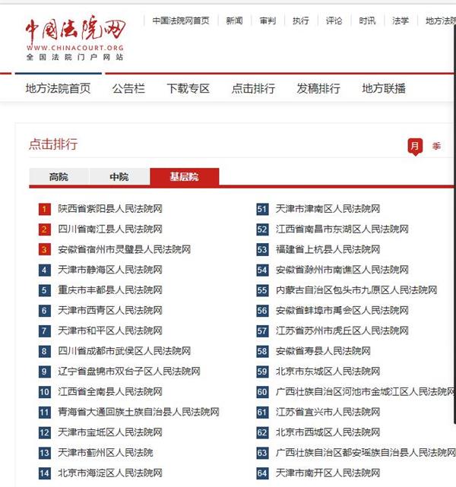This screenshot has height=487, width=456.
Task: Go to 新闻 section
Action: point(234,21)
